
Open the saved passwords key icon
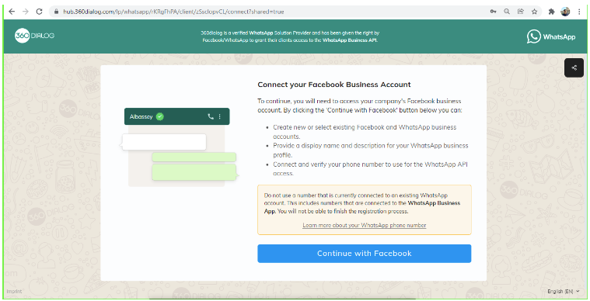[x=493, y=12]
